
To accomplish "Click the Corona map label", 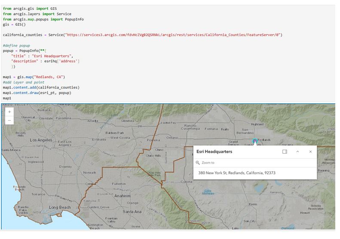I will pyautogui.click(x=187, y=182).
